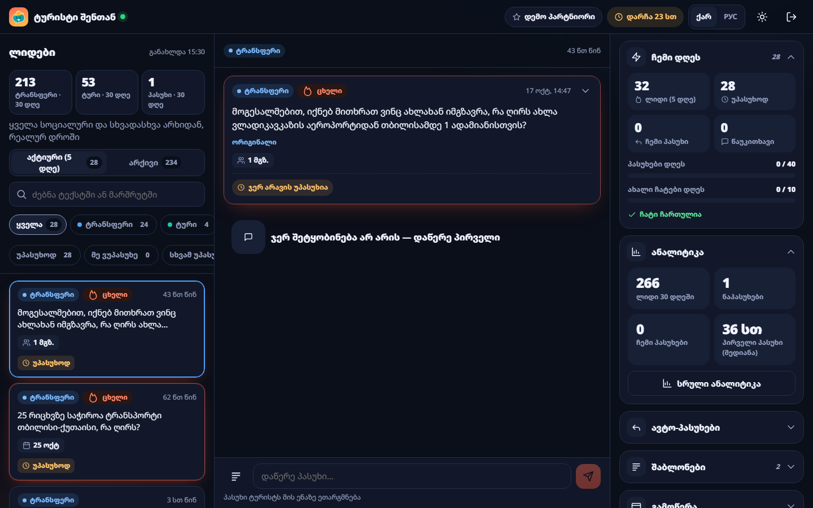Select აქტიური (5 დღე) tab
Screen dimensions: 813x508
tap(59, 163)
